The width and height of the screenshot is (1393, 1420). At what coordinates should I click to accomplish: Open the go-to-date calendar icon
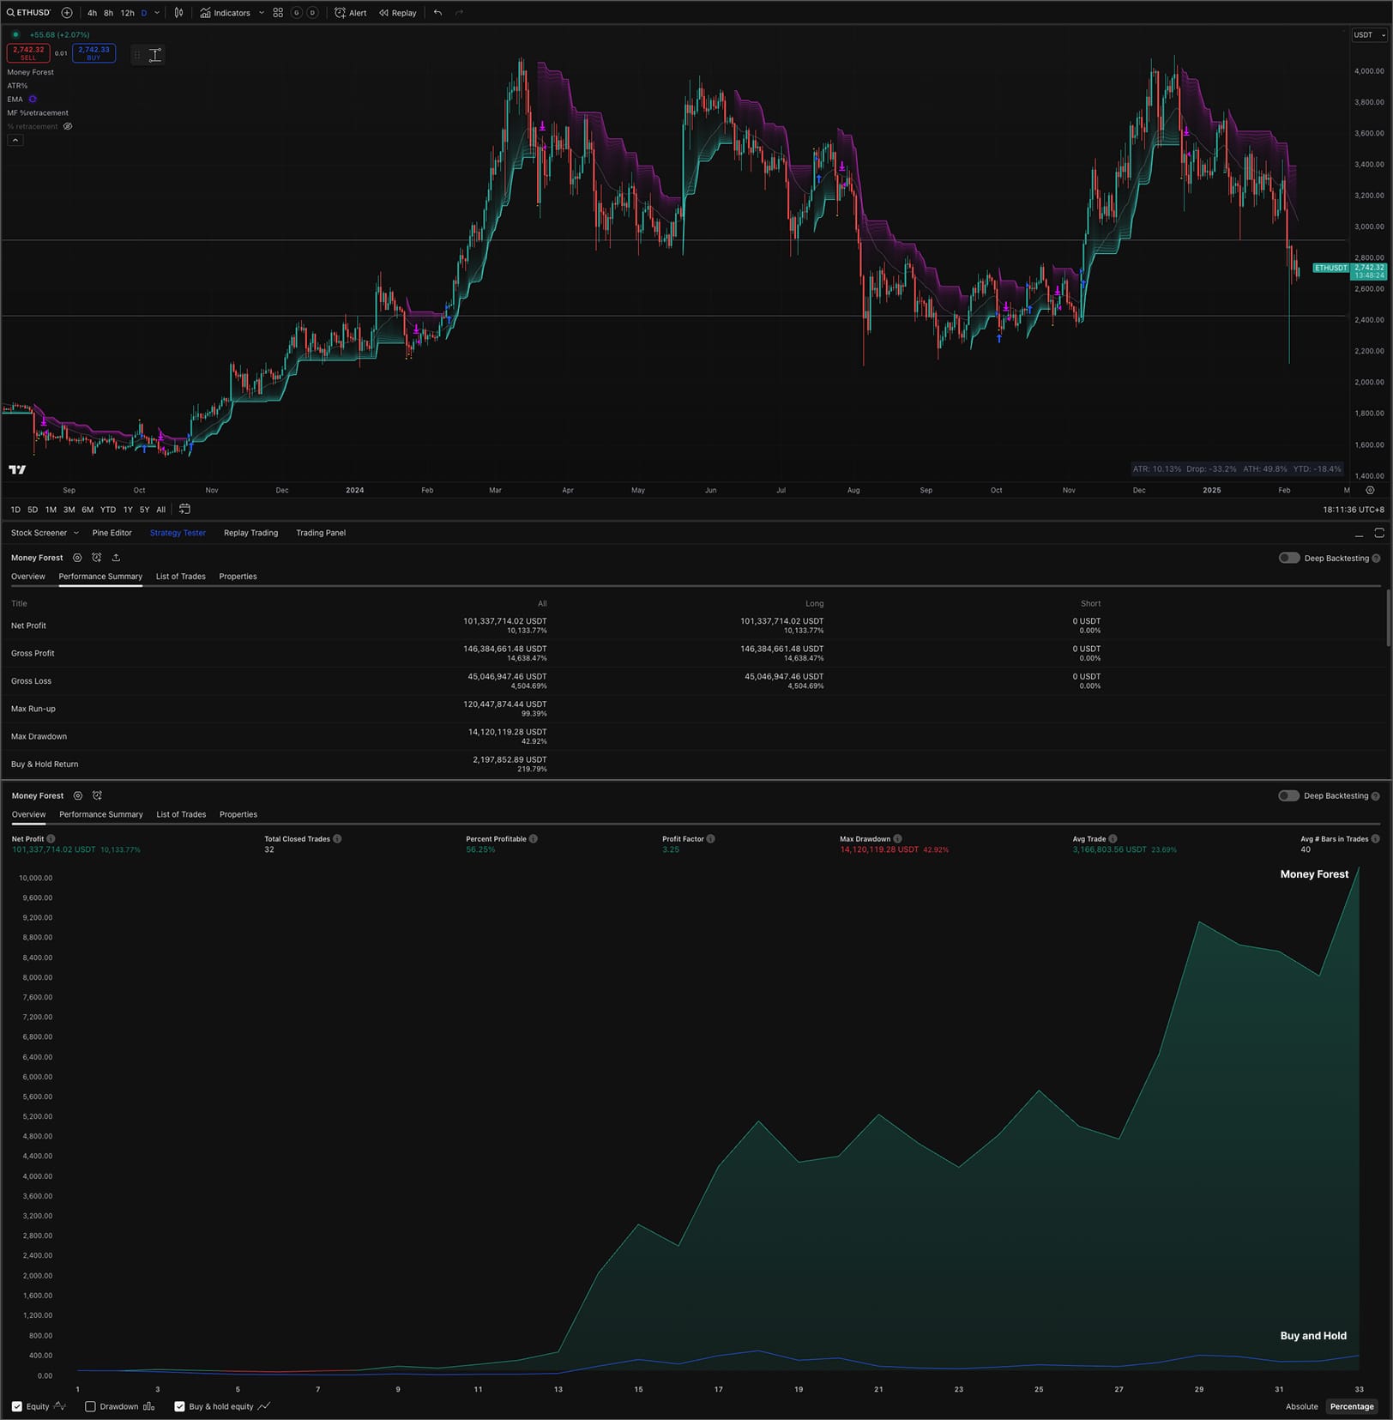[x=184, y=510]
